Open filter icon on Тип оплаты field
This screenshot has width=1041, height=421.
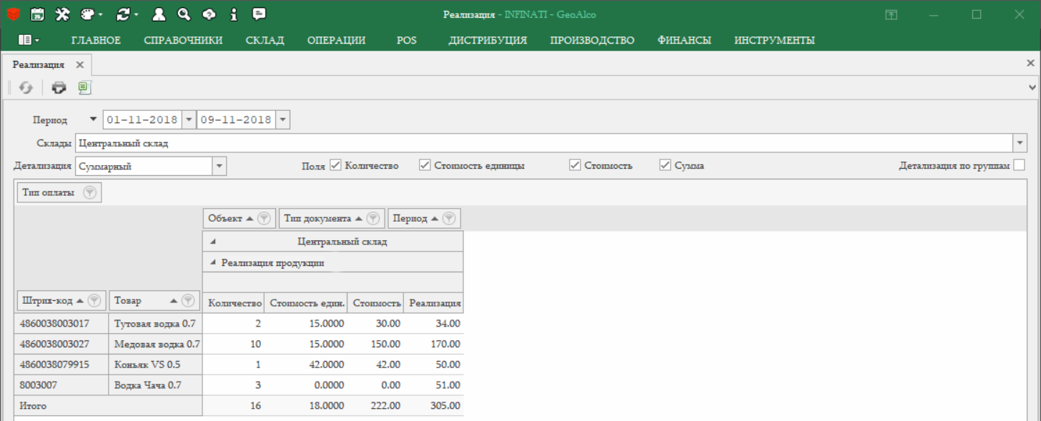(89, 193)
